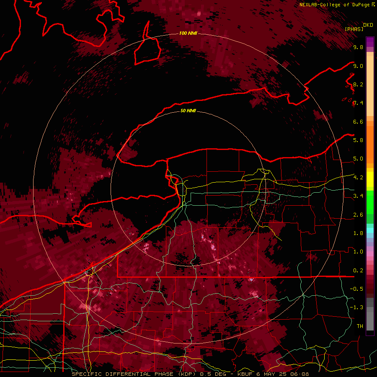Screen dimensions: 377x377
Task: Click the 4.2 scale value
Action: (358, 178)
